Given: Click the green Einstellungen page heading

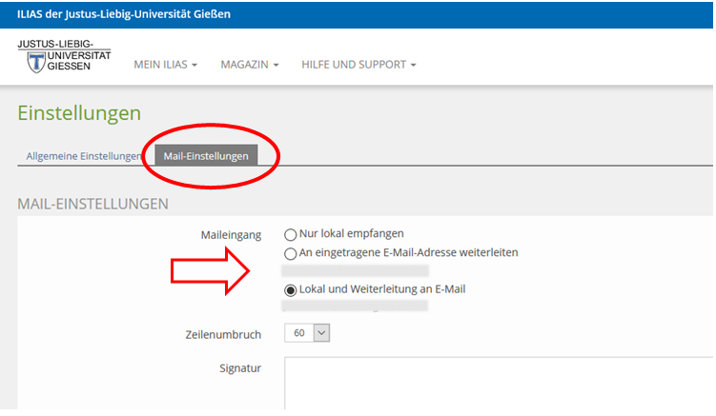Looking at the screenshot, I should coord(79,113).
